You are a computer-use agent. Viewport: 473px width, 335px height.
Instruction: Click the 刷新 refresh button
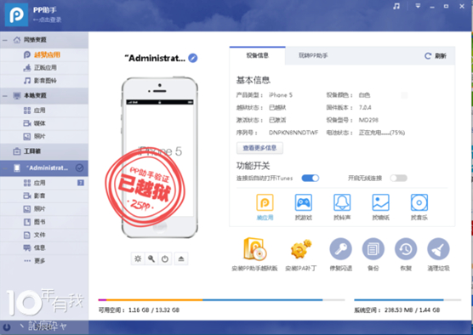pyautogui.click(x=436, y=56)
